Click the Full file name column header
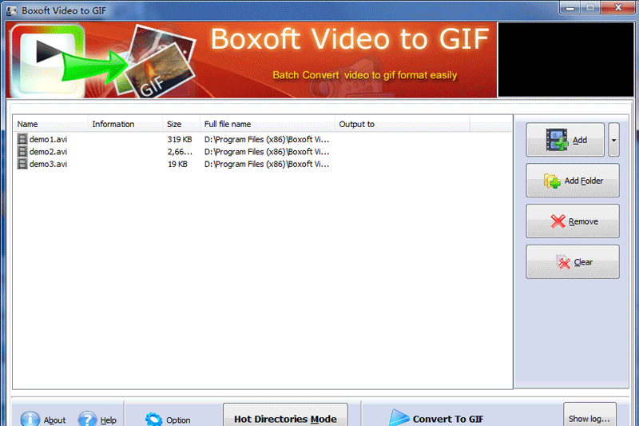 [268, 124]
